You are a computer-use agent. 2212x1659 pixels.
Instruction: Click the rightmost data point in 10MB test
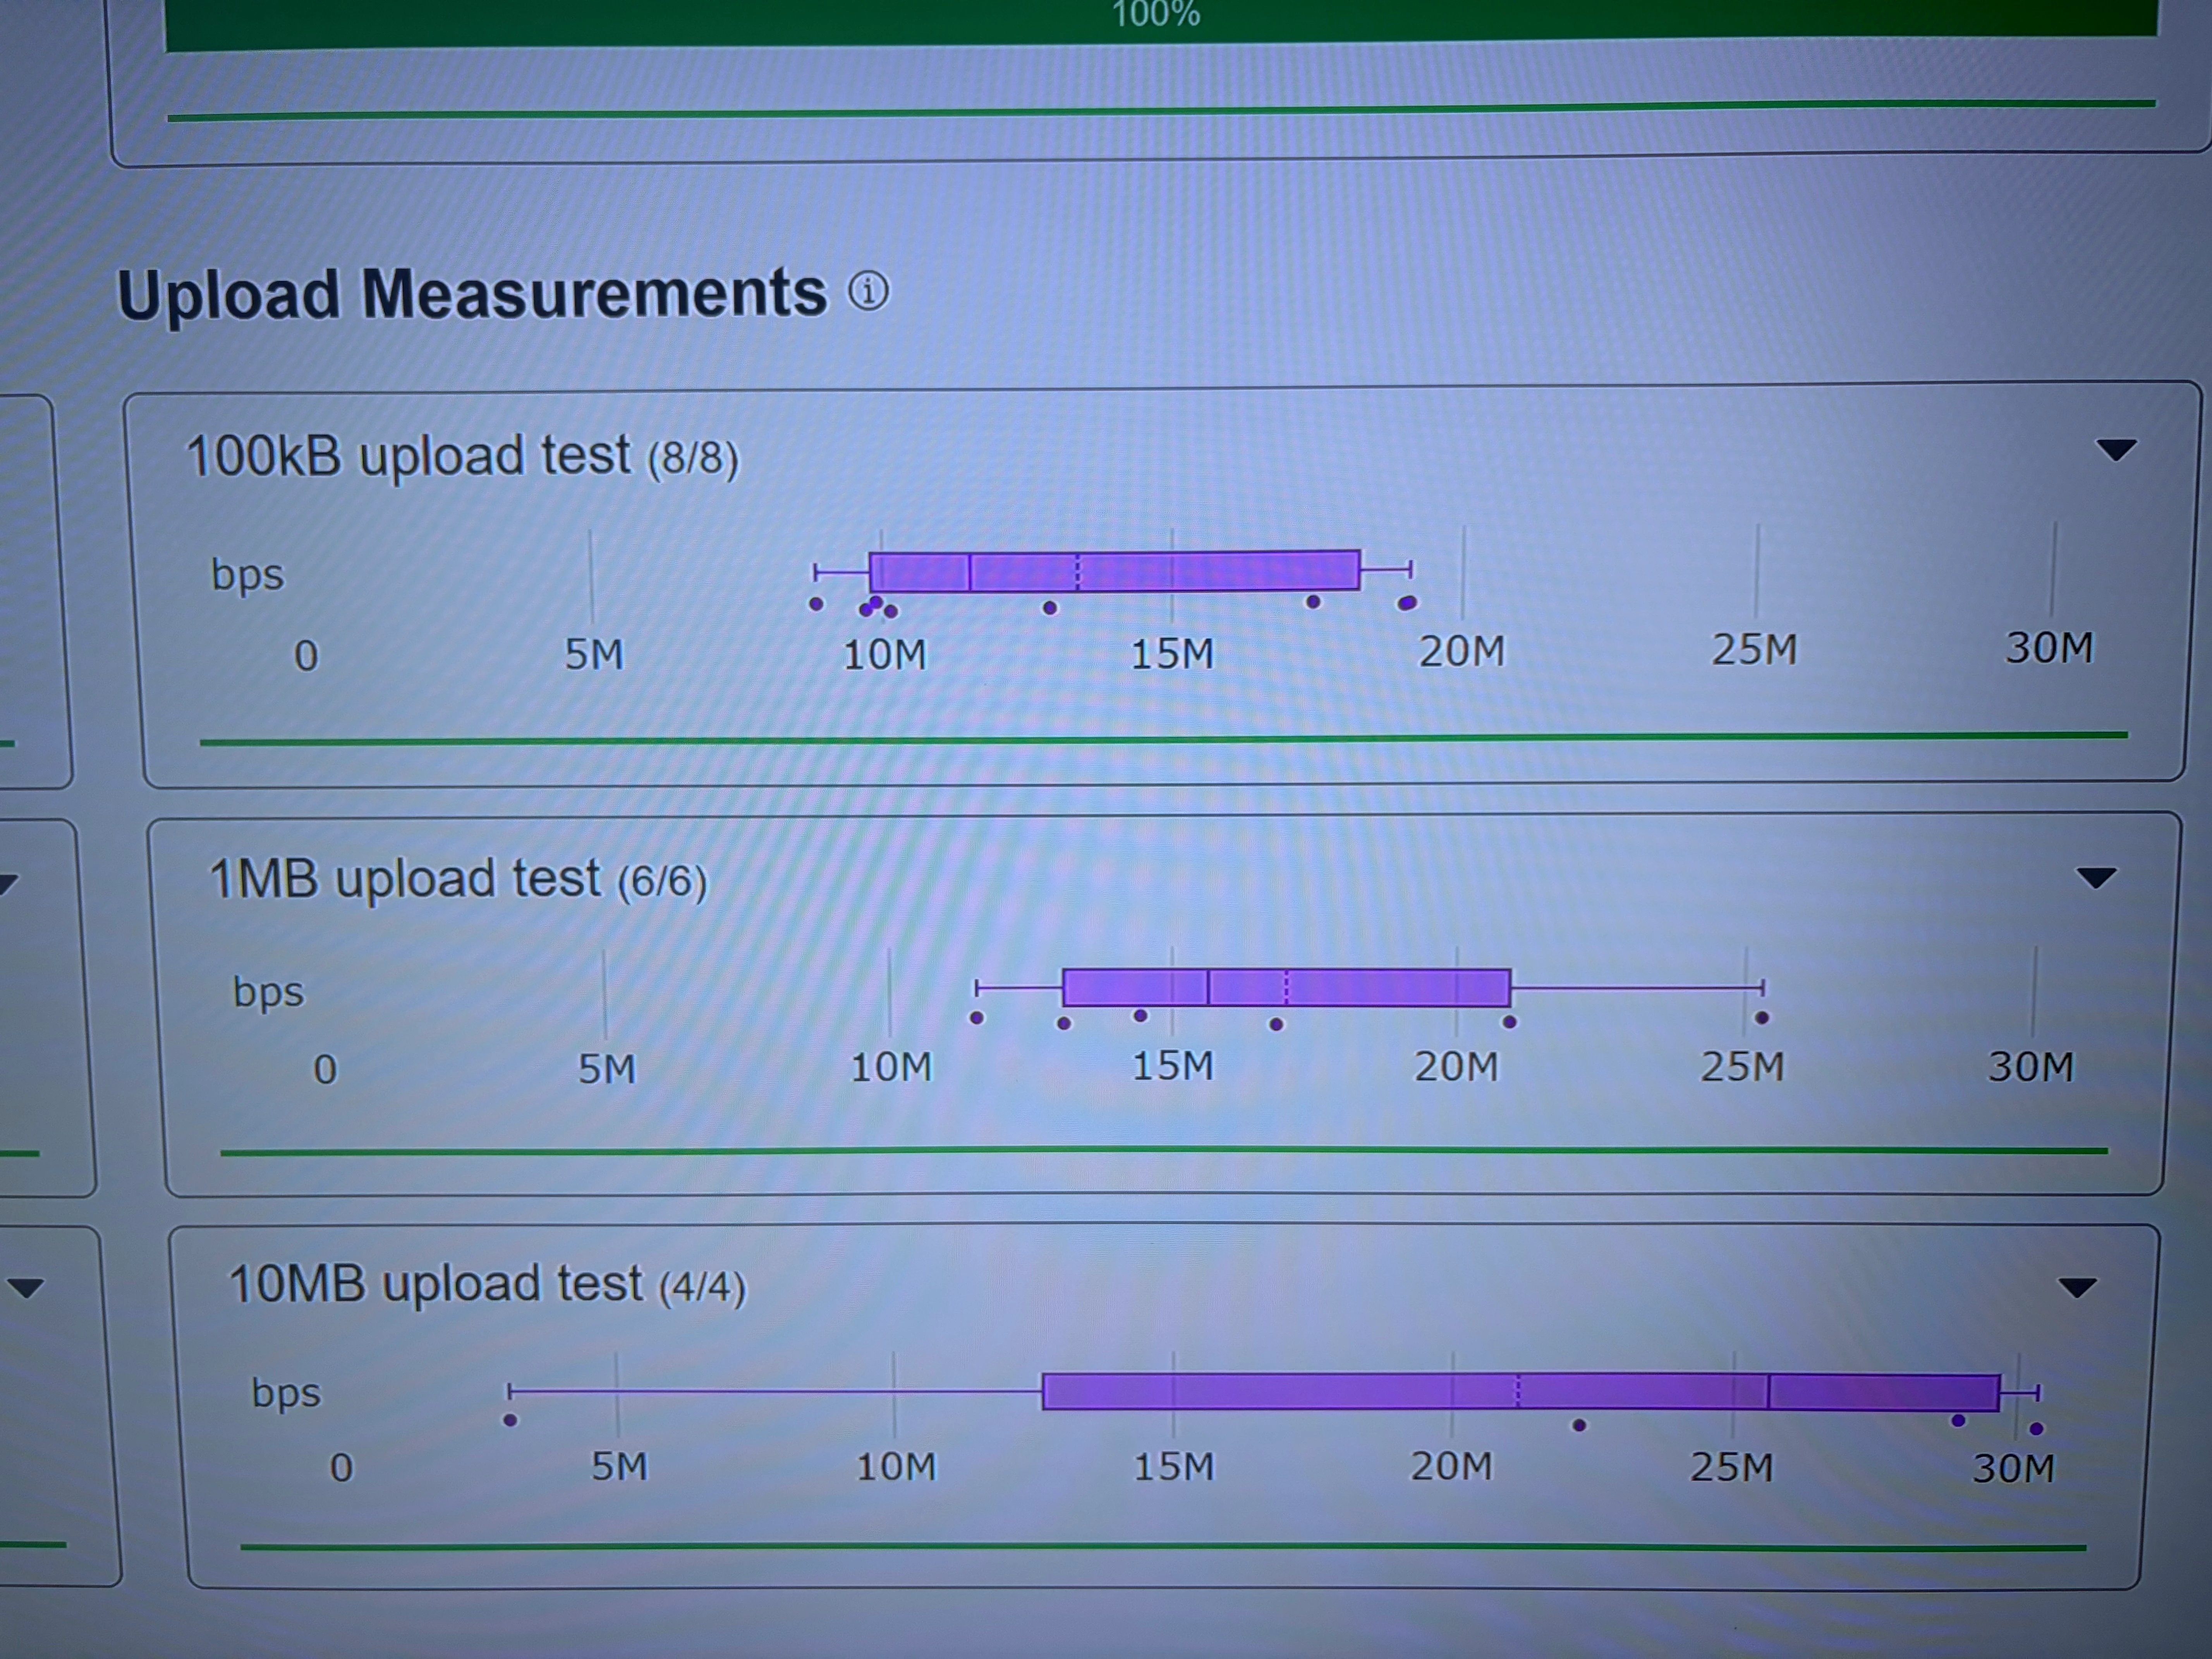(2036, 1429)
